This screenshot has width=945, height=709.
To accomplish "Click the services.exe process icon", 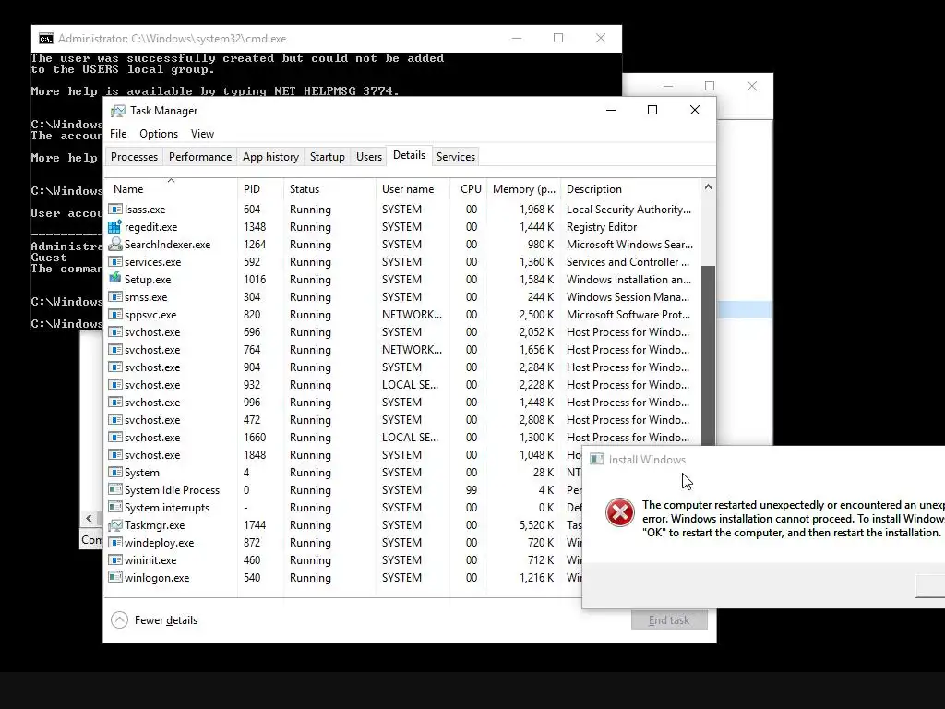I will click(x=114, y=261).
